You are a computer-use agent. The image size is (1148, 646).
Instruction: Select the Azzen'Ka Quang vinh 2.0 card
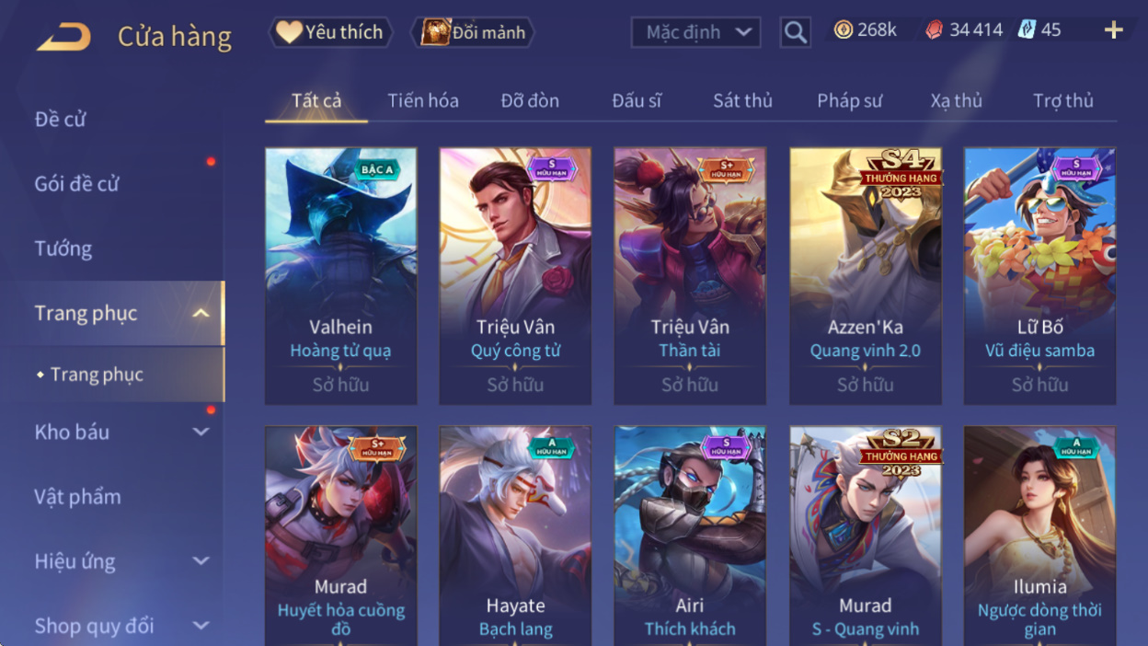coord(866,276)
